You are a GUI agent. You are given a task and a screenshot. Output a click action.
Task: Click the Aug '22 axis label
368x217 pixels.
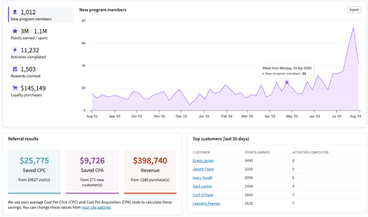tap(92, 116)
